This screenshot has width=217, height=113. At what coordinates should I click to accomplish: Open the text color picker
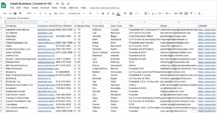pos(118,14)
